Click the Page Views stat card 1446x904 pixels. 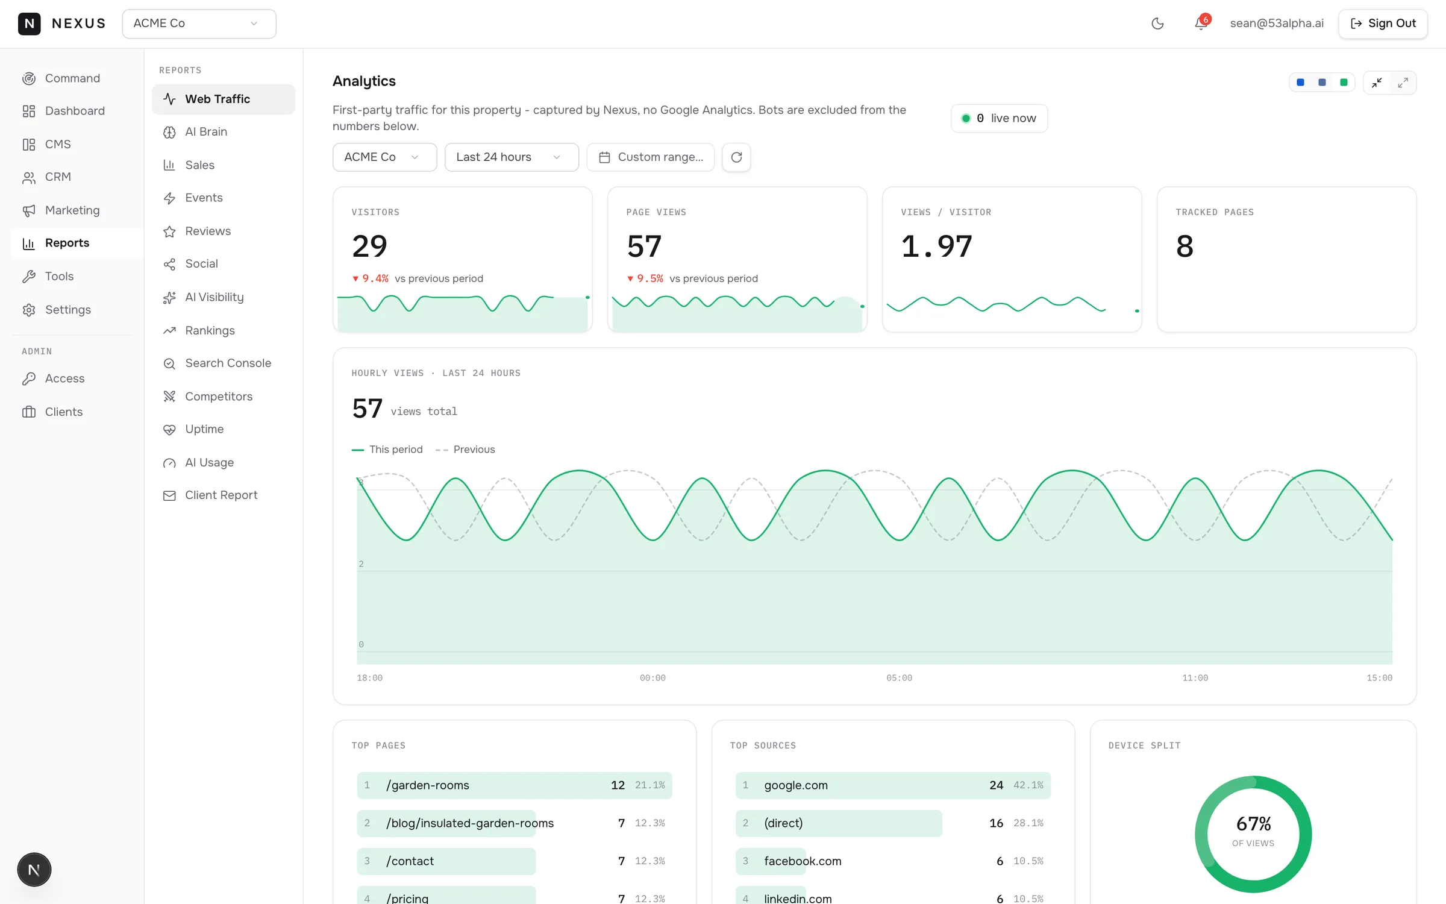coord(737,259)
